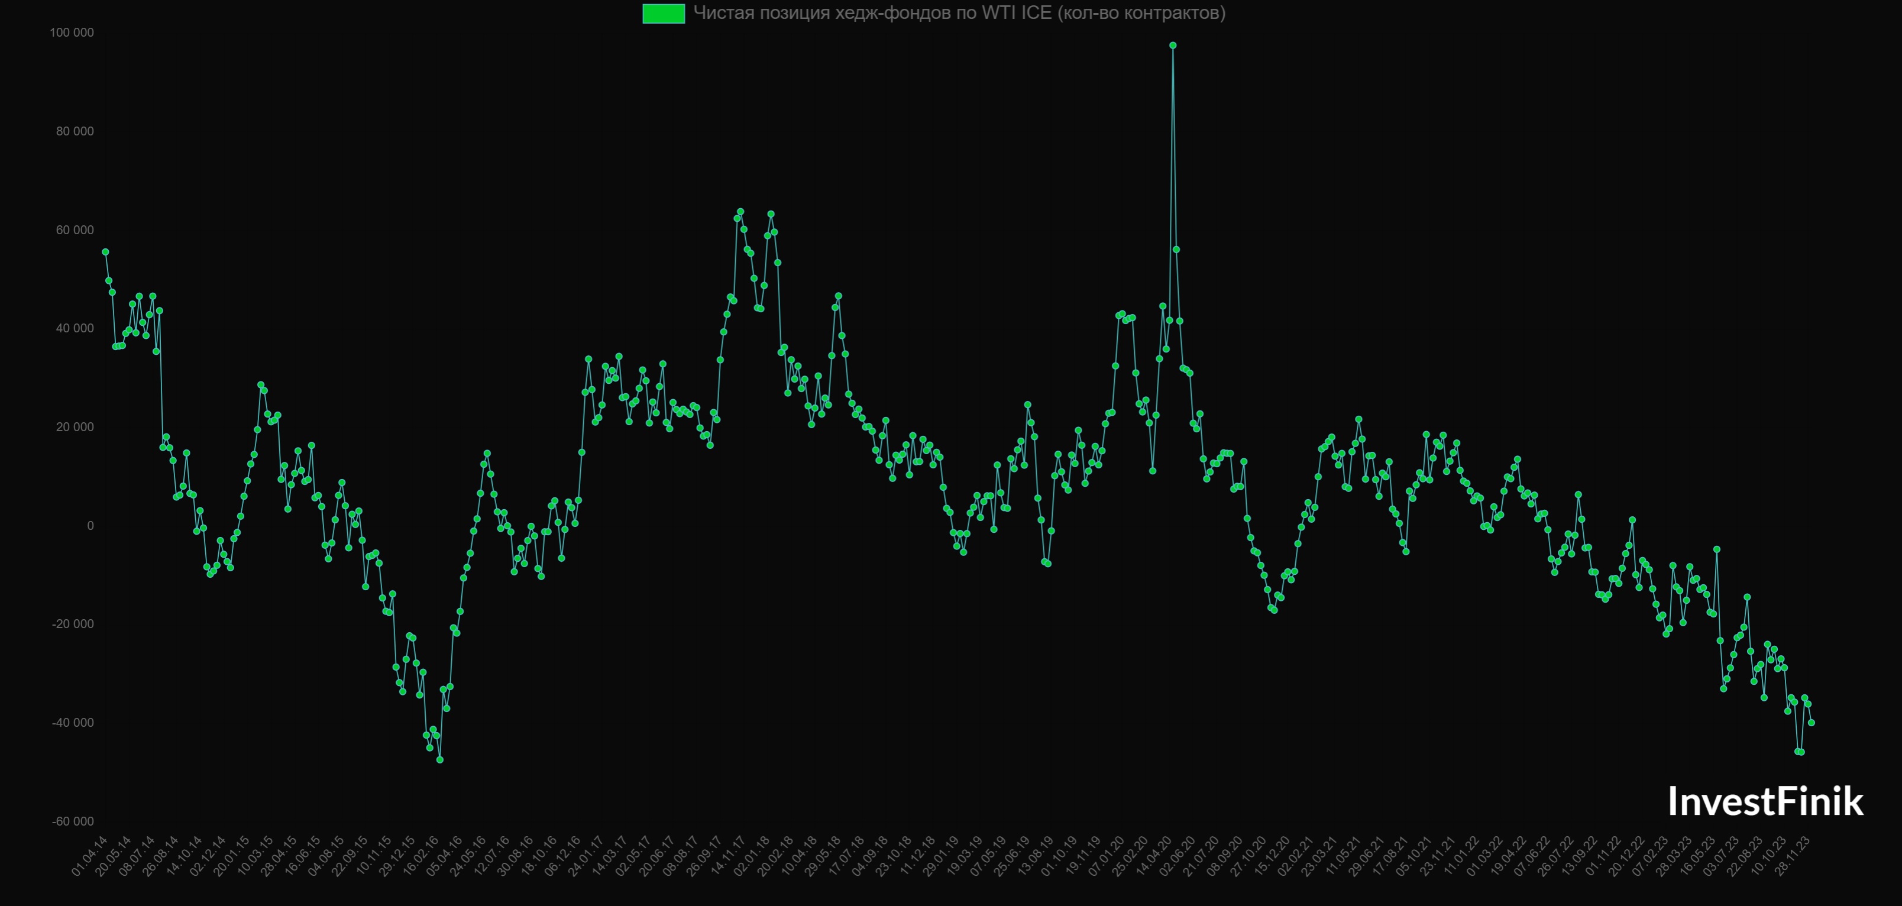The image size is (1902, 906).
Task: Click the 80 000 y-axis label
Action: pyautogui.click(x=75, y=131)
